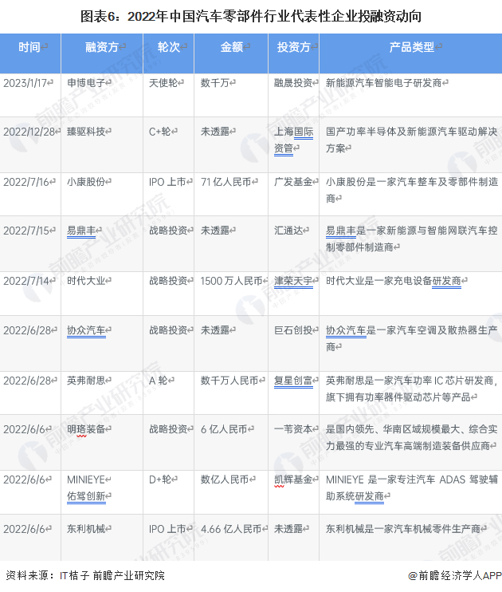
Task: Select the investor 巨石创投
Action: 293,331
